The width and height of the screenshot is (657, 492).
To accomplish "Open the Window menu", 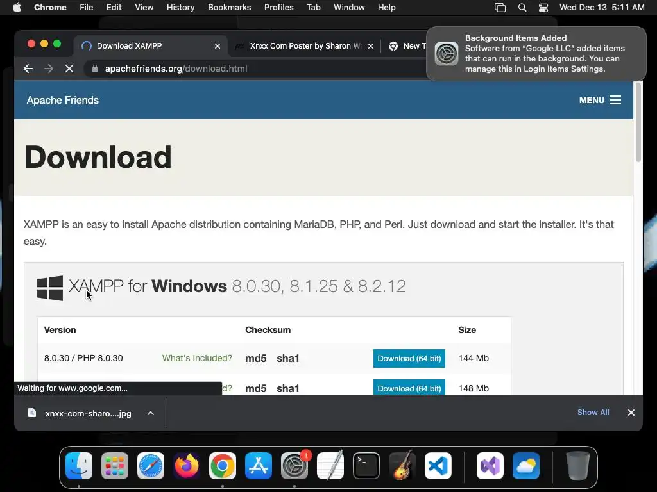I will click(349, 8).
